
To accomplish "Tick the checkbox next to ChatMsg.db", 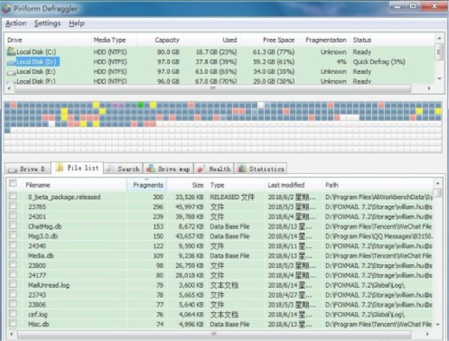I will [13, 226].
